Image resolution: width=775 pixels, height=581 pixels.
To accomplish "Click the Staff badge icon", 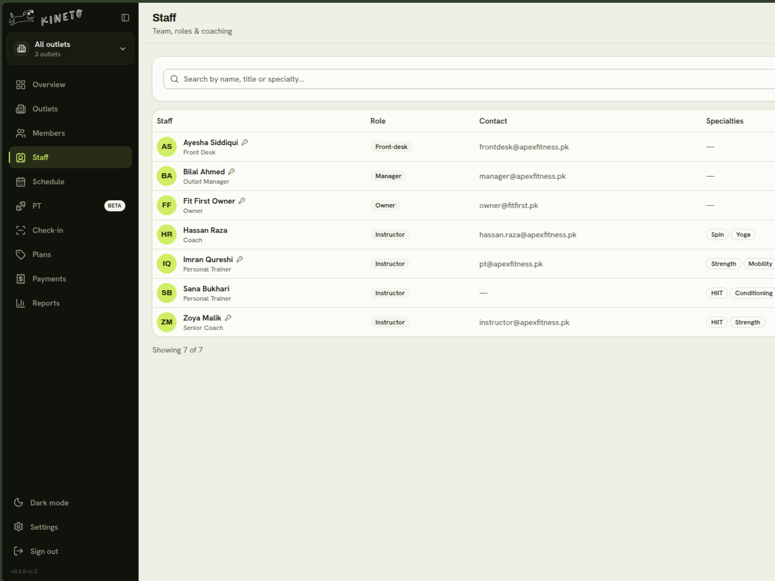I will click(20, 158).
